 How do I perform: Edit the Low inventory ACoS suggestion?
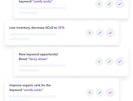tap(100, 33)
